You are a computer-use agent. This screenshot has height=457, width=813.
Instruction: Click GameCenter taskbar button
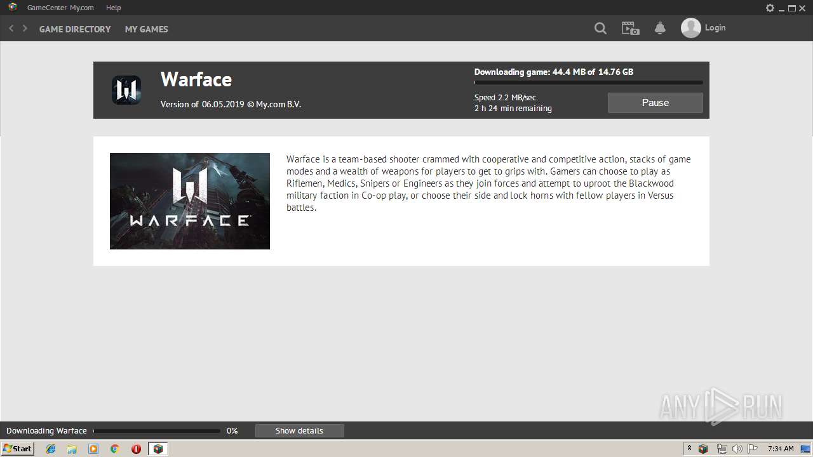coord(158,449)
